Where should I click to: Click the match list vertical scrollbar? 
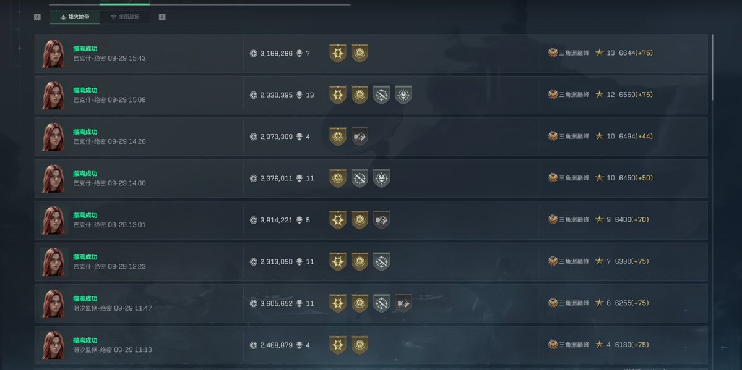point(712,67)
